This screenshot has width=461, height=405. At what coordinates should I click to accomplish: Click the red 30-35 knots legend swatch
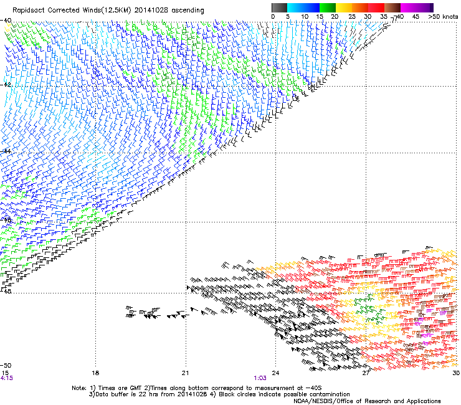(x=376, y=7)
